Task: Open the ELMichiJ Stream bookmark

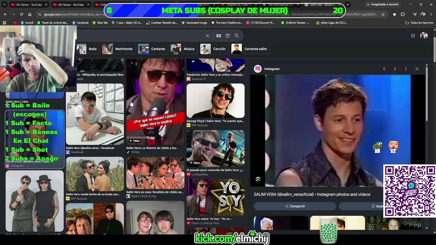Action: (x=295, y=23)
